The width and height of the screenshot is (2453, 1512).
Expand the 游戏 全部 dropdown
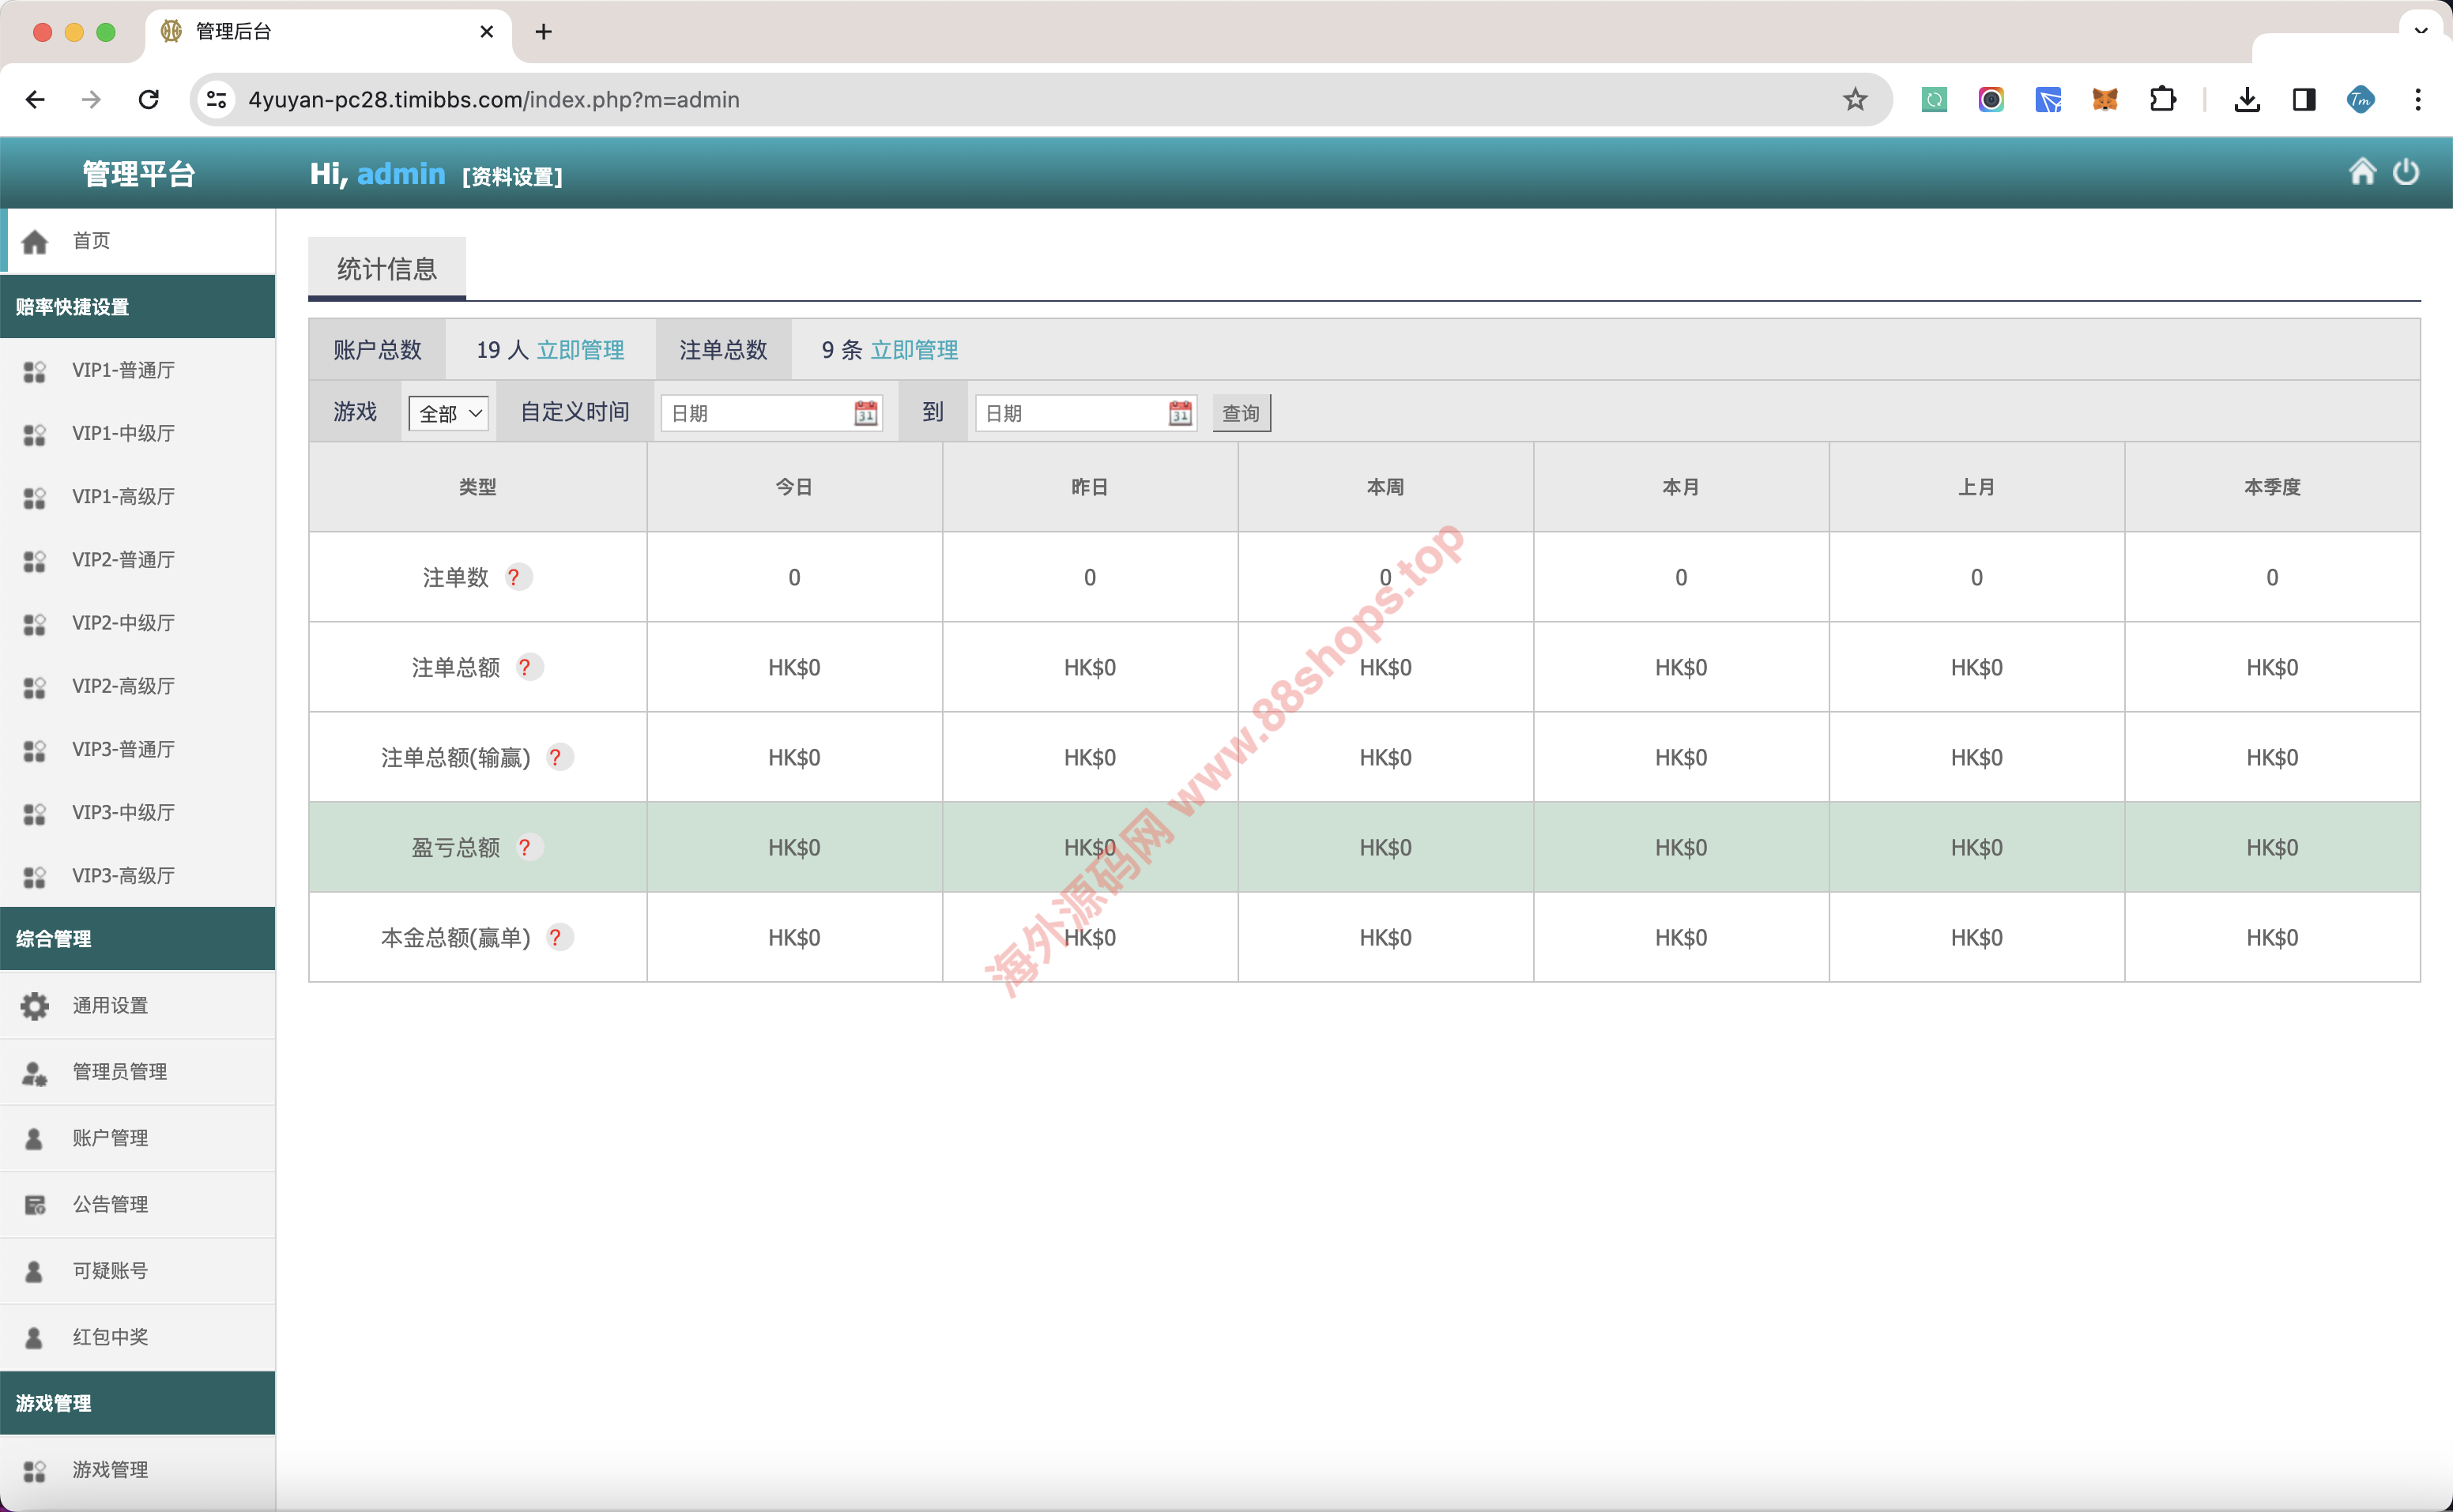pos(449,413)
